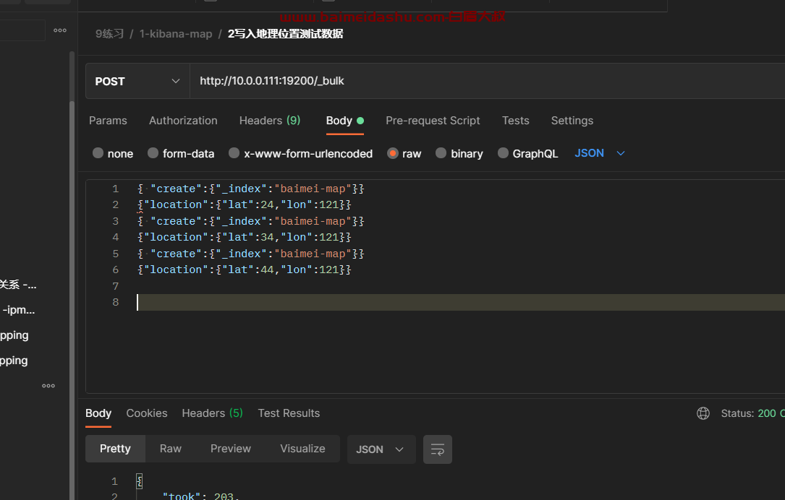
Task: Select response Body tab
Action: (98, 413)
